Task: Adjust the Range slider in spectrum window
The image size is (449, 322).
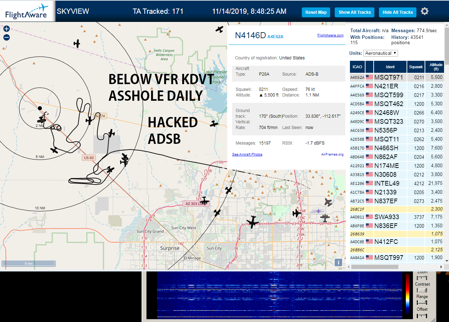Action: point(422,302)
